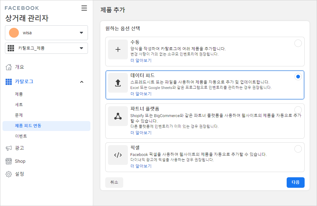Image resolution: width=317 pixels, height=206 pixels.
Task: Click the FACEBOOK logo text
Action: pyautogui.click(x=22, y=8)
